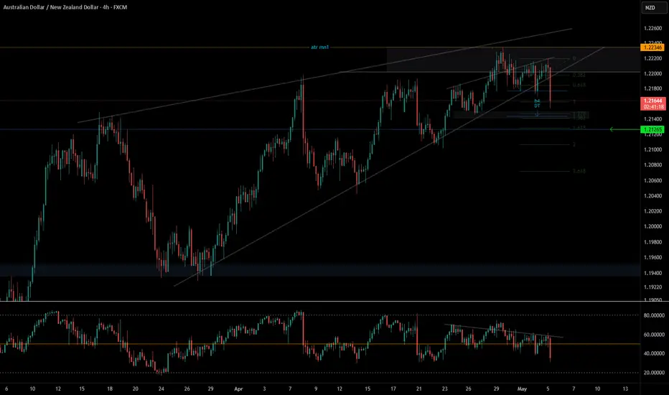669x395 pixels.
Task: Click the 1.21000 price axis label
Action: pos(652,149)
